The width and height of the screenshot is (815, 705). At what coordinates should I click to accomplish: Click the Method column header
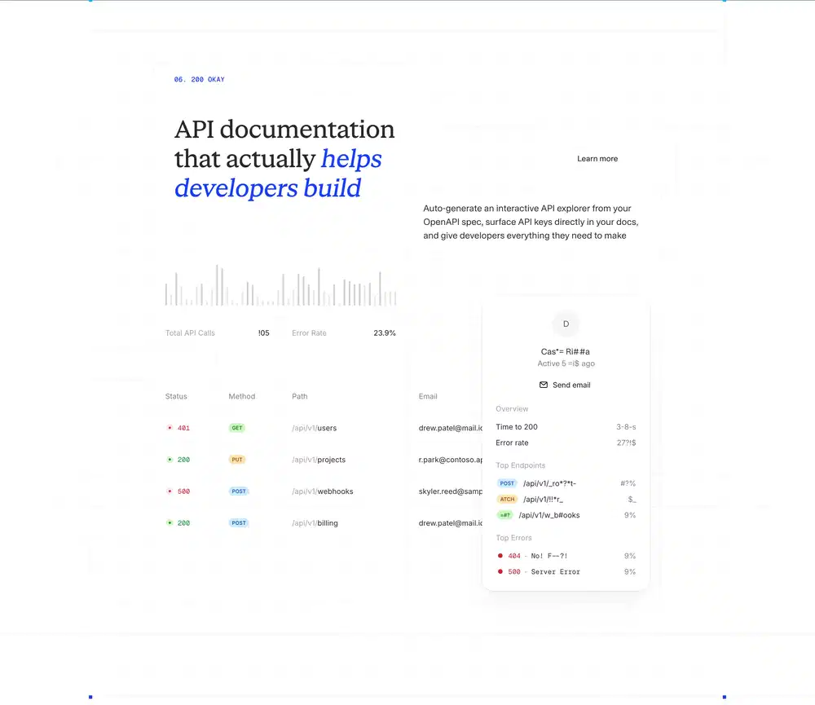pos(242,396)
